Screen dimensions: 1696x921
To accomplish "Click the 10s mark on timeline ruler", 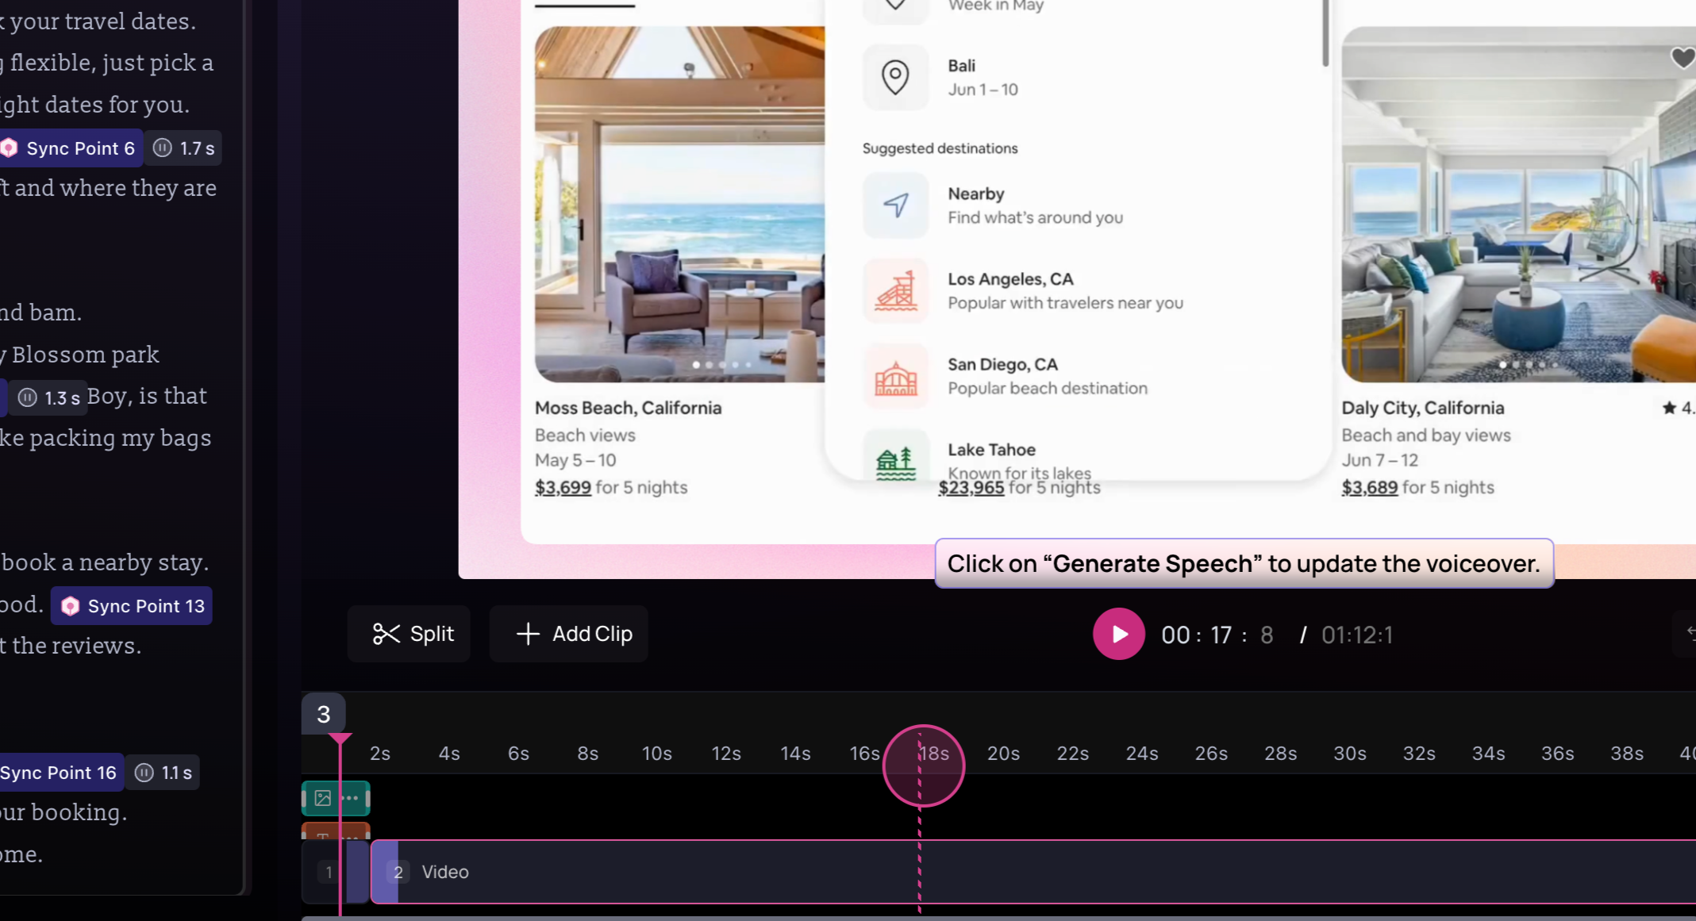I will (x=657, y=754).
